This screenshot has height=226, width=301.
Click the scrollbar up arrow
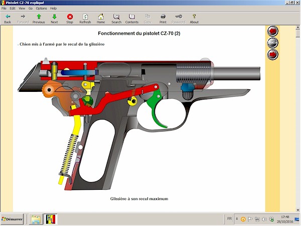[298, 27]
